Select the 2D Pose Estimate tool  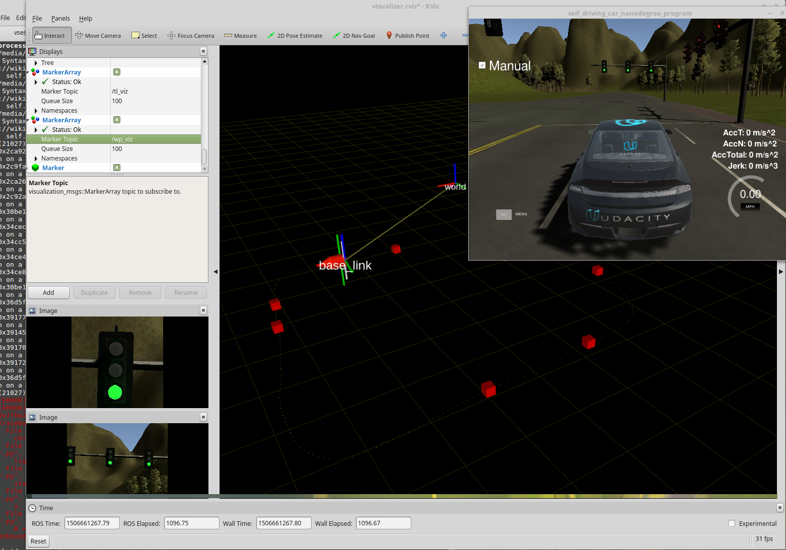click(295, 36)
